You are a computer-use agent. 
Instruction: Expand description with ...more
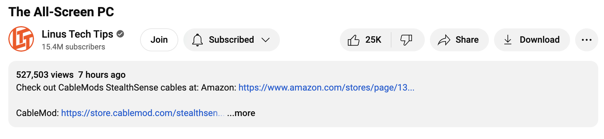241,113
